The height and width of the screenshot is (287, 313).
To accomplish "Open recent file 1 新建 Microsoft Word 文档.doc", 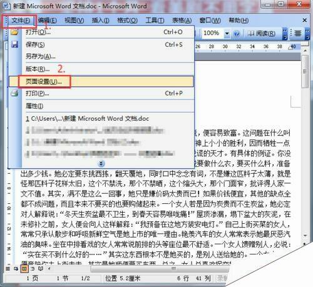I will (101, 119).
